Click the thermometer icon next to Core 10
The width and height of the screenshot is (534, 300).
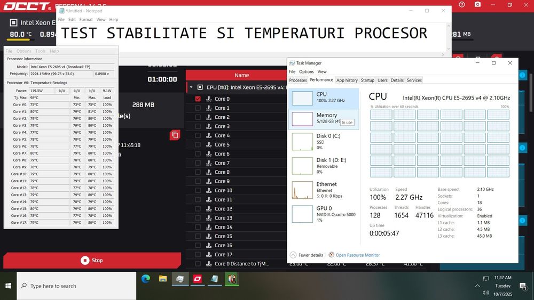tap(209, 190)
